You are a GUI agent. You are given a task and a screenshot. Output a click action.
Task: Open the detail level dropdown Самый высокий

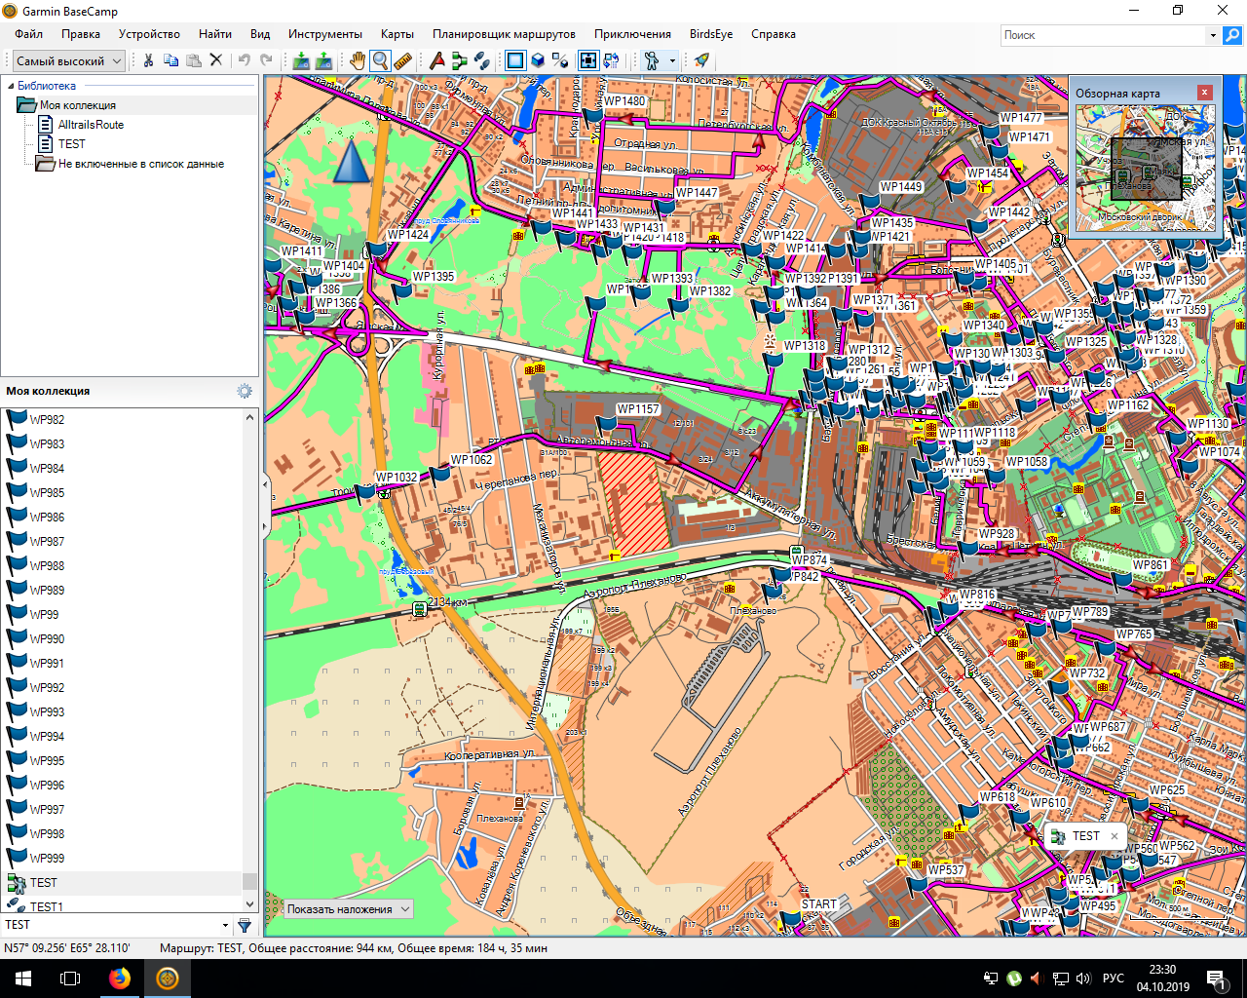[x=68, y=60]
